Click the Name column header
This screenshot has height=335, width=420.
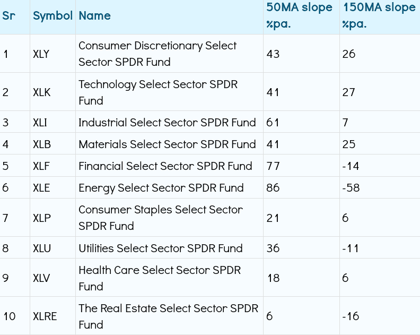pos(94,16)
